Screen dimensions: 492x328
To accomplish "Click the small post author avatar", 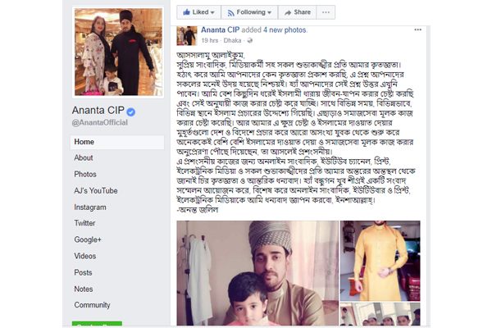I will point(187,36).
